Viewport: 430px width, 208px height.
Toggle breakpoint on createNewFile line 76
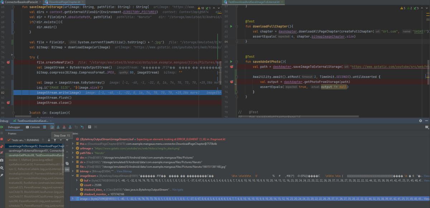(x=8, y=62)
